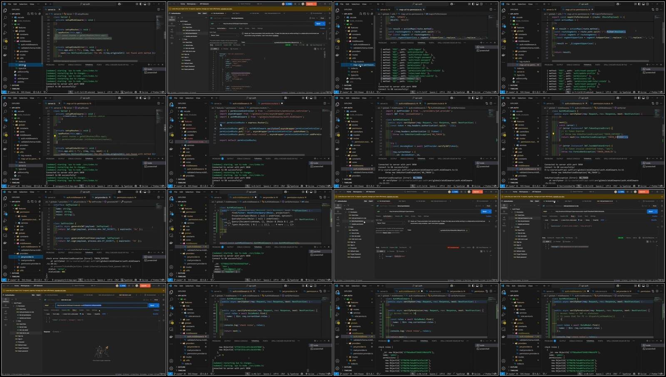Open Accounts menu in server.ts-only VS Code window
Screen dimensions: 666x377
pos(5,79)
